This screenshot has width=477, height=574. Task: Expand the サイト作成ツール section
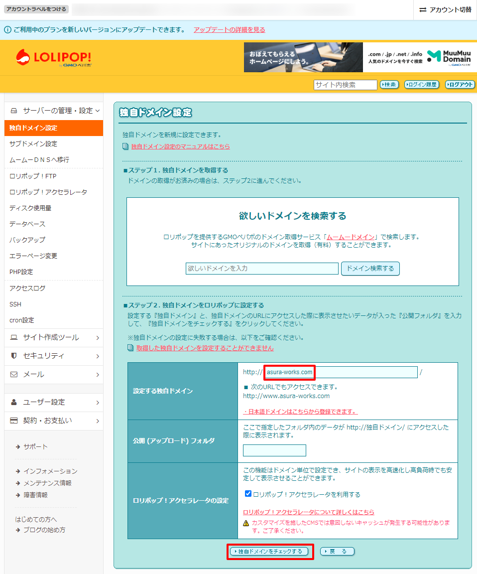pyautogui.click(x=53, y=338)
